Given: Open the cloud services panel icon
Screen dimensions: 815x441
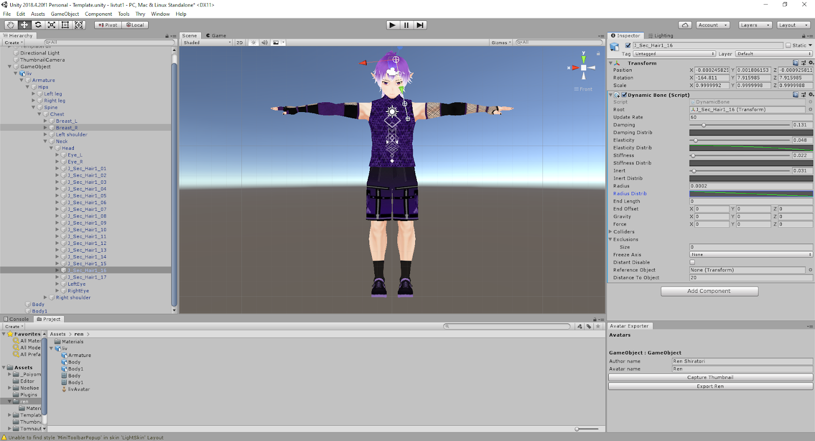Looking at the screenshot, I should tap(685, 25).
